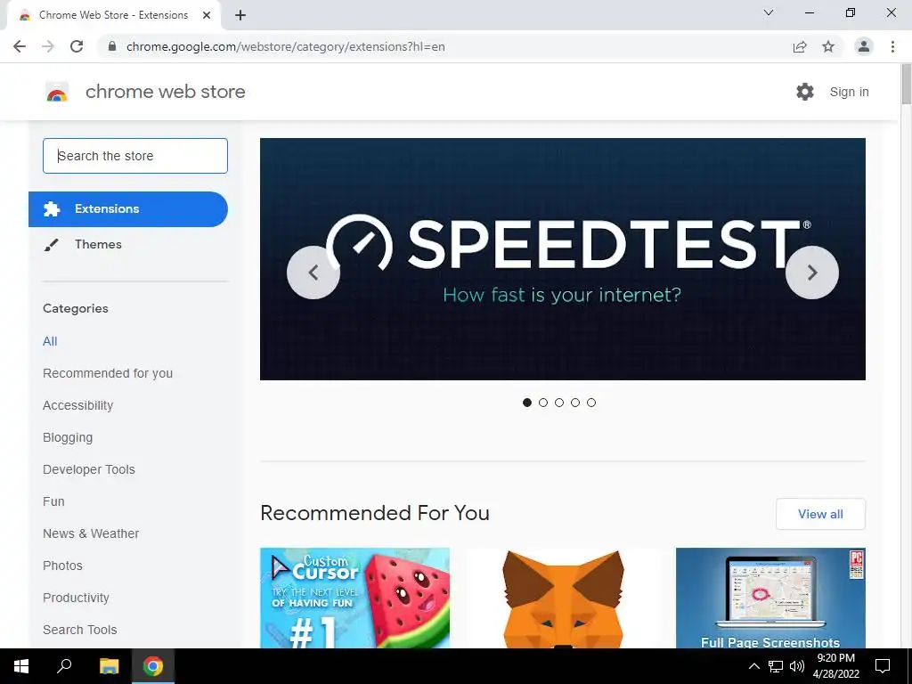Image resolution: width=912 pixels, height=684 pixels.
Task: View site information via the padlock icon
Action: pyautogui.click(x=112, y=46)
